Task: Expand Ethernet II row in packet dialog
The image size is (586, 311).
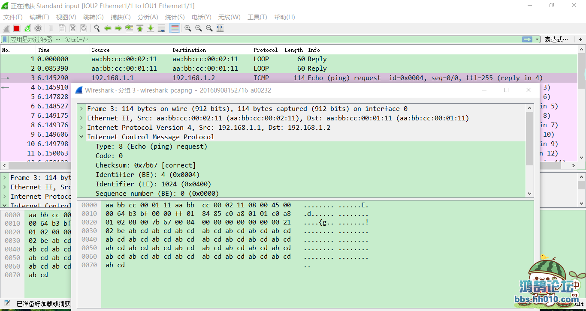Action: click(81, 118)
